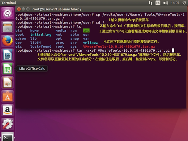Click the lost+found directory name
Image resolution: width=188 pixels, height=141 pixels.
(x=41, y=47)
